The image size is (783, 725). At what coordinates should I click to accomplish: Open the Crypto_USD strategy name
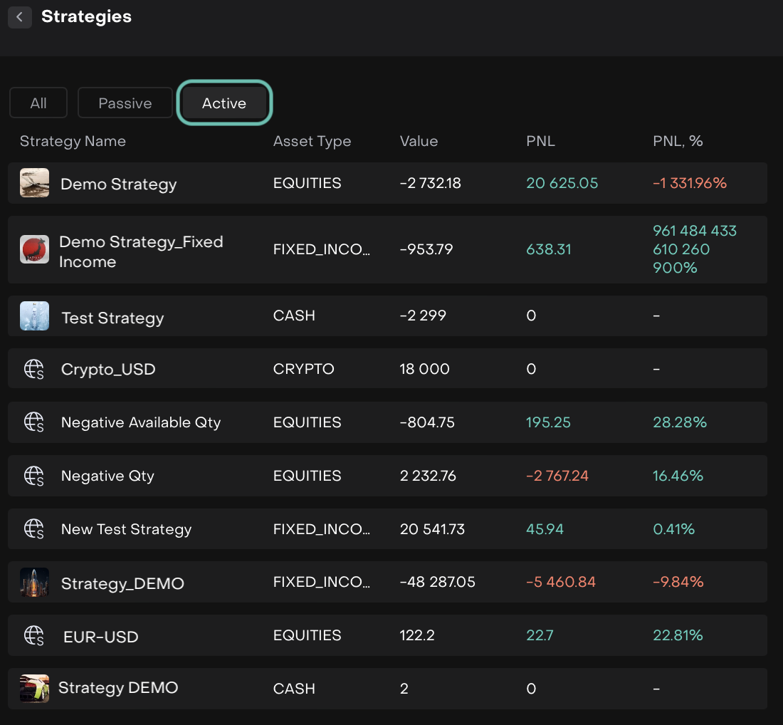[108, 370]
